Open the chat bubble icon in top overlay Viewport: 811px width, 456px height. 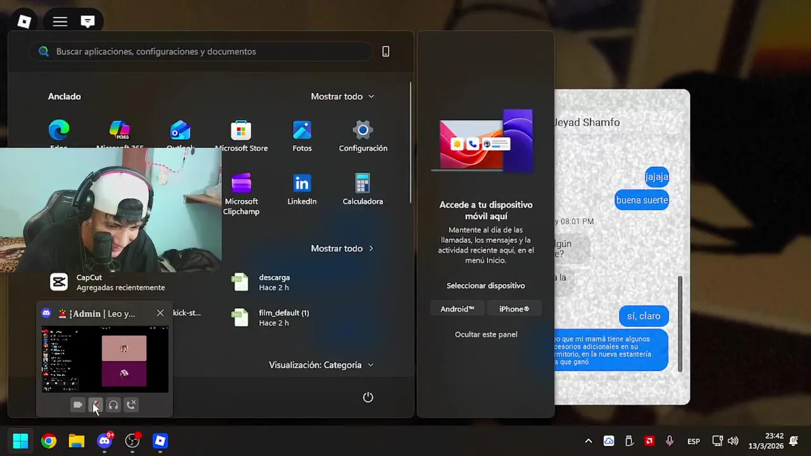88,22
